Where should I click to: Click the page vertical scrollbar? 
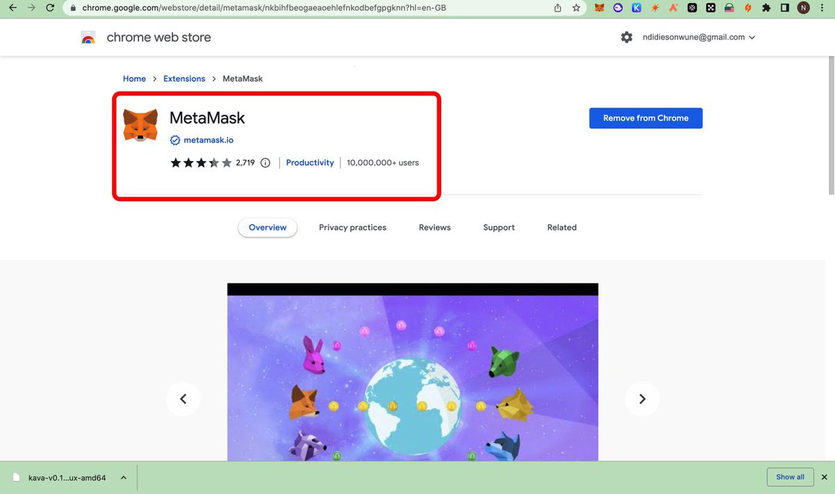point(831,125)
